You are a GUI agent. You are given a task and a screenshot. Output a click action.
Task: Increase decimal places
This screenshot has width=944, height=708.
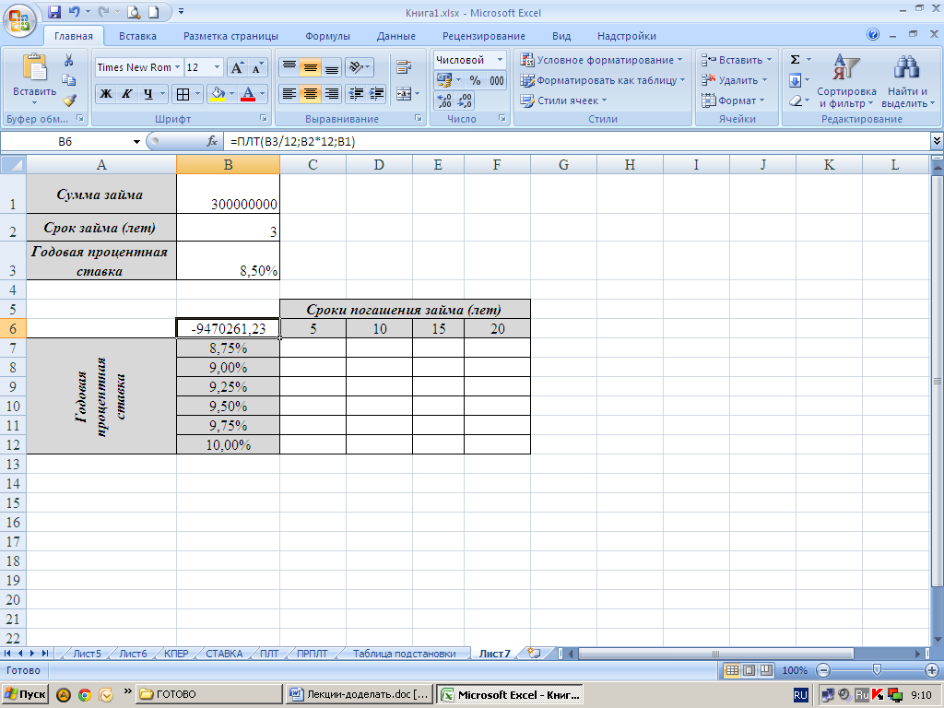(444, 100)
